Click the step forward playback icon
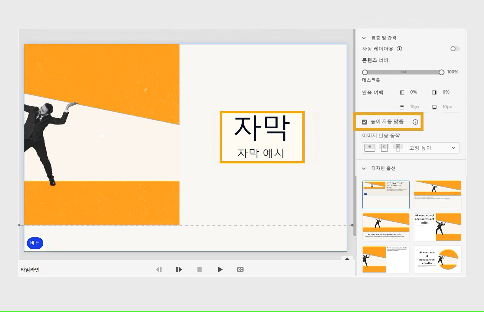Image resolution: width=484 pixels, height=312 pixels. click(179, 269)
